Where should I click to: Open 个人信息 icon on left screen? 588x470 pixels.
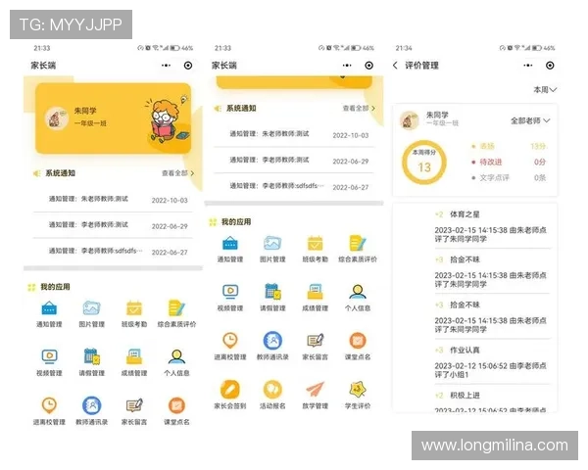(x=176, y=356)
